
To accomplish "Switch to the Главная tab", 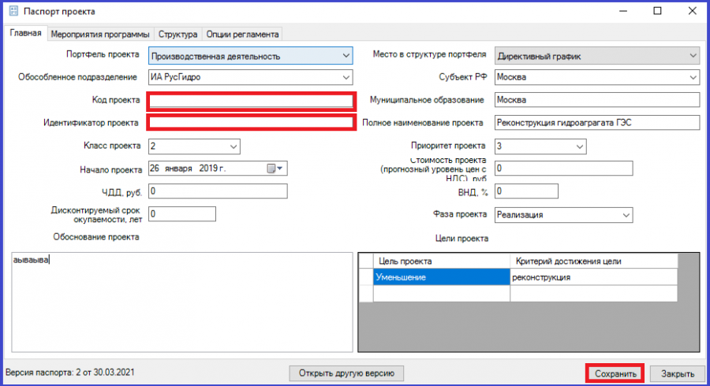I will point(26,33).
